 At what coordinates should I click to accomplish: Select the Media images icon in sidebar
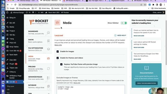pyautogui.click(x=48, y=58)
